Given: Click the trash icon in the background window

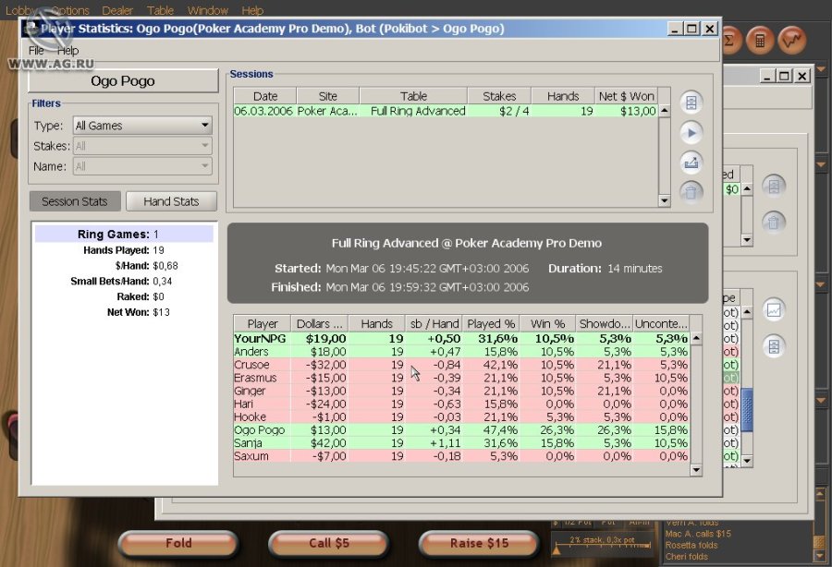Looking at the screenshot, I should tap(774, 222).
